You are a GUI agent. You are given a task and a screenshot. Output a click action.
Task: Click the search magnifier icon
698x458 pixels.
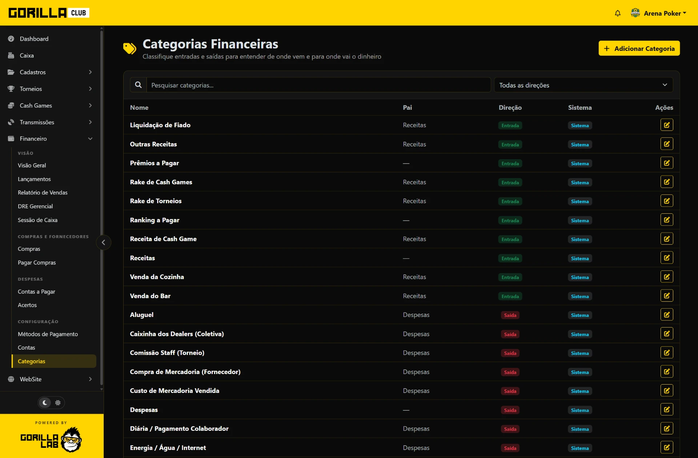pyautogui.click(x=138, y=85)
